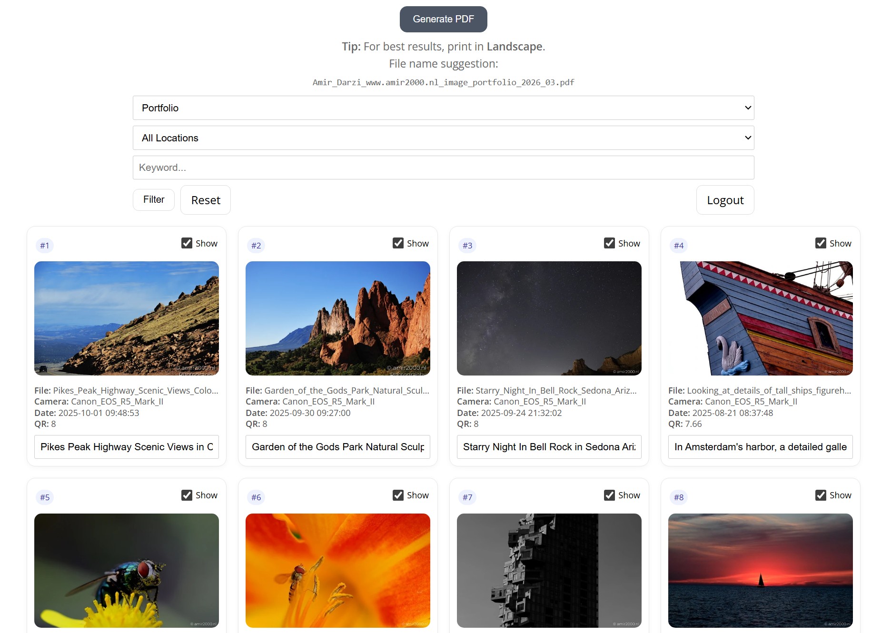Image resolution: width=881 pixels, height=633 pixels.
Task: Click the Reset button
Action: (x=205, y=199)
